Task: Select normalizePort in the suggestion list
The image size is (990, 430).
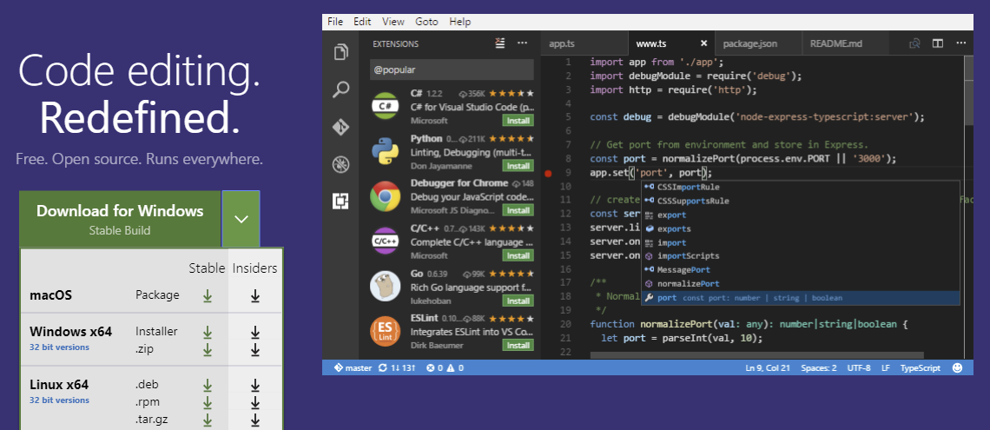Action: tap(801, 283)
